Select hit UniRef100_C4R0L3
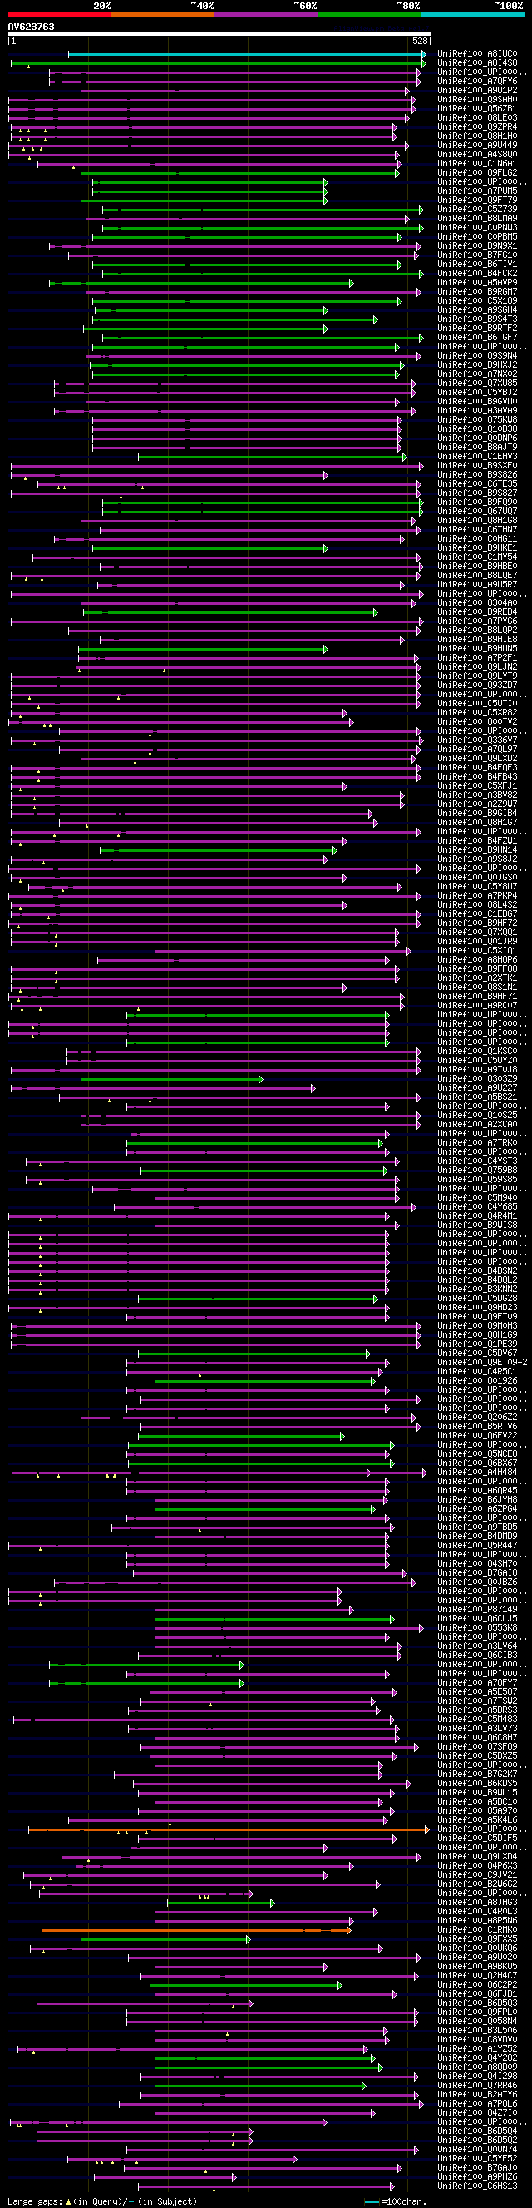 (477, 1912)
